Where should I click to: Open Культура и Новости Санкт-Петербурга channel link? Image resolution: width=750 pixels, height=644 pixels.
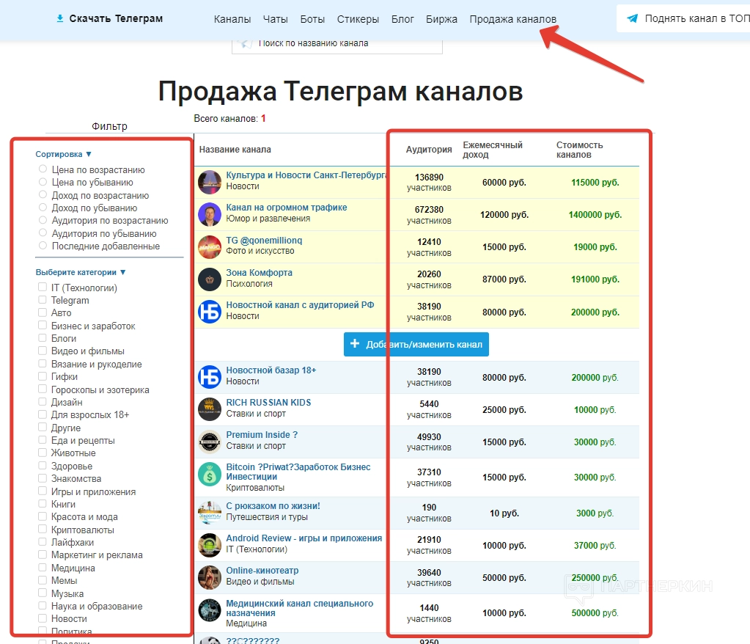tap(306, 175)
